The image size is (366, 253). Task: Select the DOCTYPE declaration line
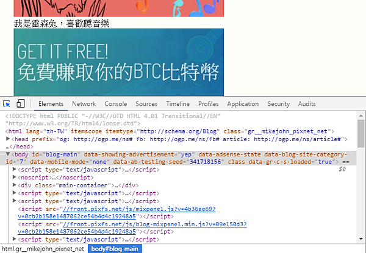pos(113,120)
